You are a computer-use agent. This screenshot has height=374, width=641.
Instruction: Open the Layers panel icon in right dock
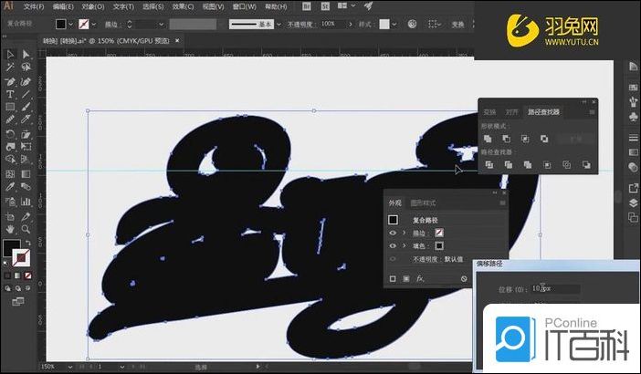coord(633,217)
